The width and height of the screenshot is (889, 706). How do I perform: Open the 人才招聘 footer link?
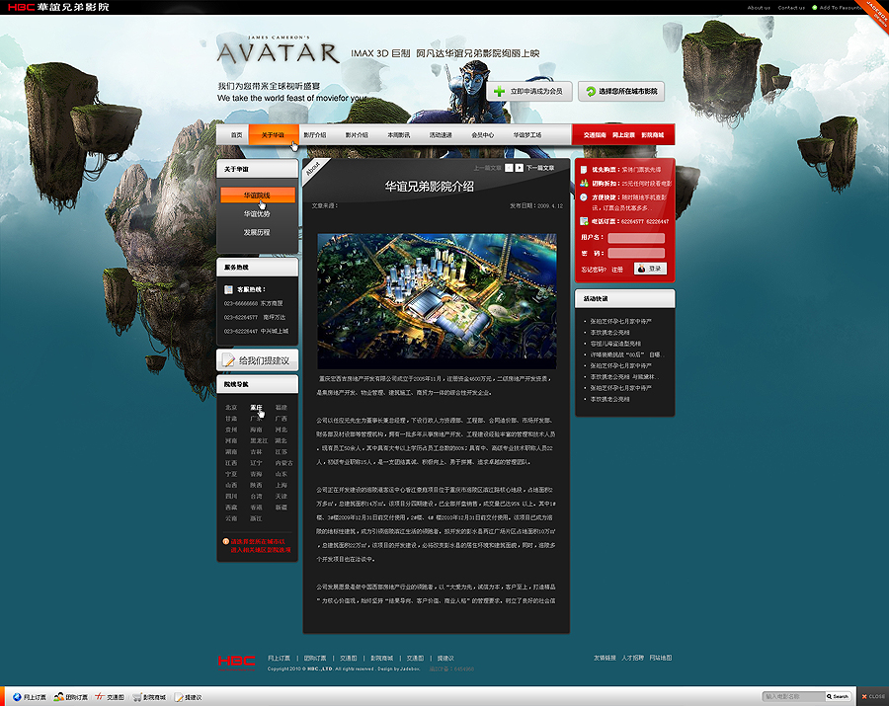(x=632, y=658)
